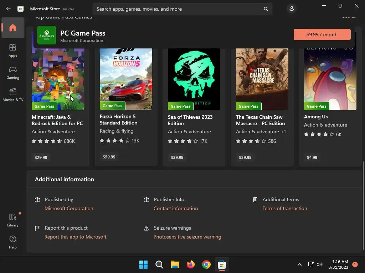Click the Publisher Info box icon
Viewport: 365px width, 273px height.
146,200
